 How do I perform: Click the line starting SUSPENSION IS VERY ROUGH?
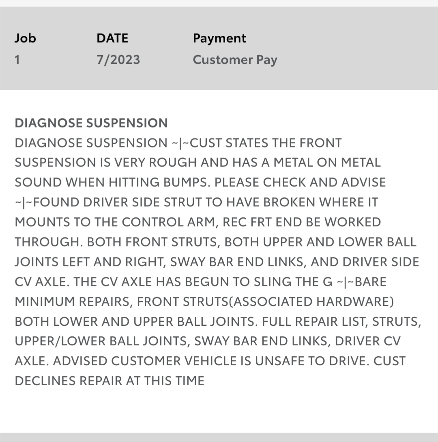(198, 162)
